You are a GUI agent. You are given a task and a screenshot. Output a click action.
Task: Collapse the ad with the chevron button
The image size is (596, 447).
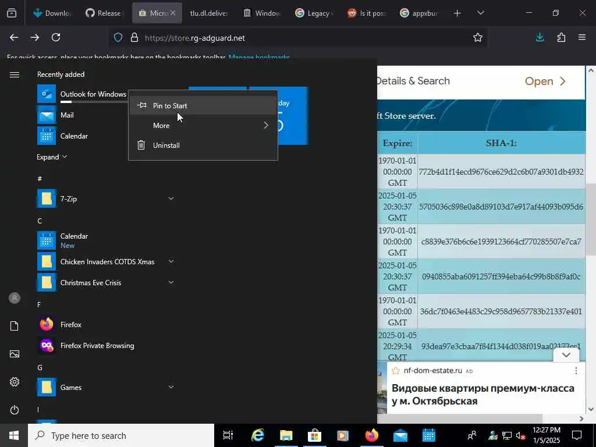(x=566, y=355)
